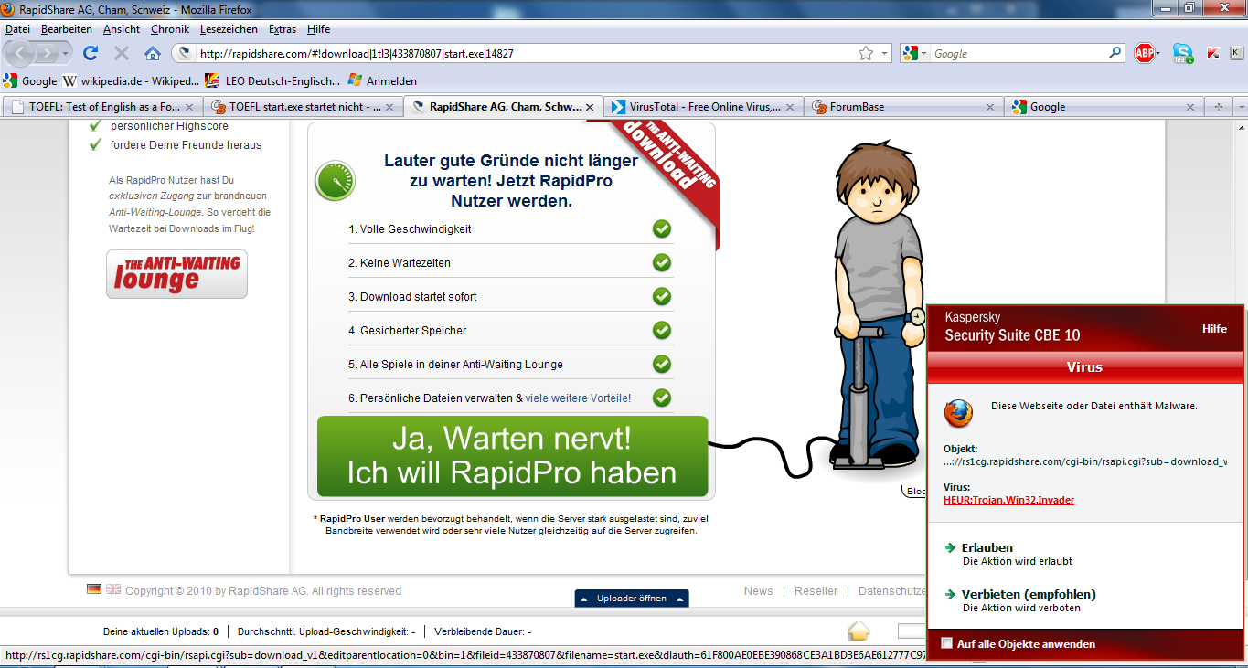Click the RapidShare site icon in address bar
The width and height of the screenshot is (1248, 668).
(184, 54)
